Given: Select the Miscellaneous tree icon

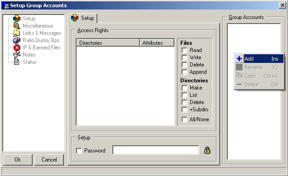Looking at the screenshot, I should click(x=17, y=26).
